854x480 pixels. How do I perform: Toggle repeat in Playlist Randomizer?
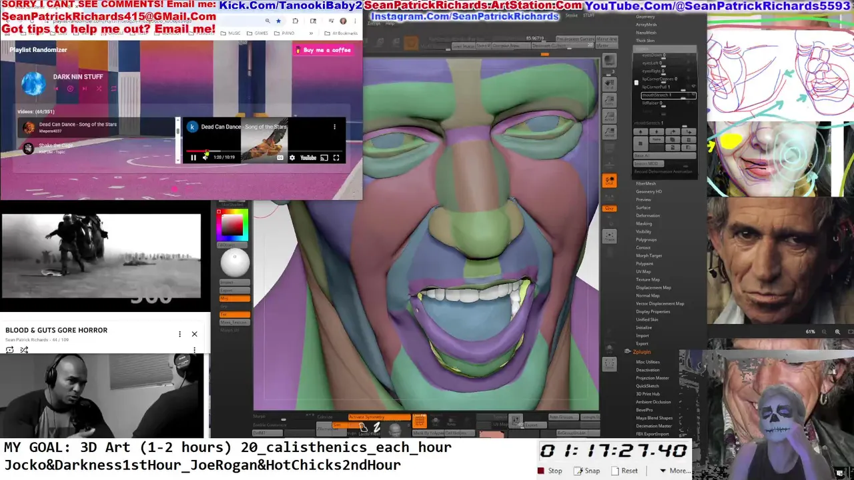click(113, 89)
